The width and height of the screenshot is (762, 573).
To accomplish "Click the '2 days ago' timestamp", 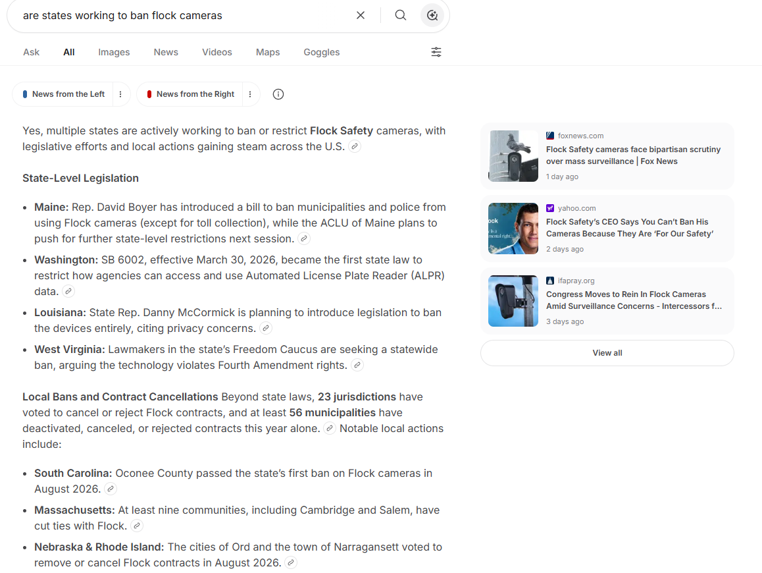I will [565, 249].
